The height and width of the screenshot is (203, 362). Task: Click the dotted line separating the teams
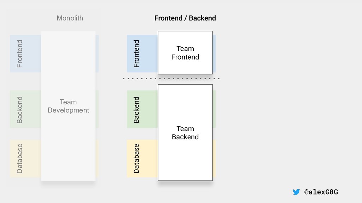tap(171, 79)
